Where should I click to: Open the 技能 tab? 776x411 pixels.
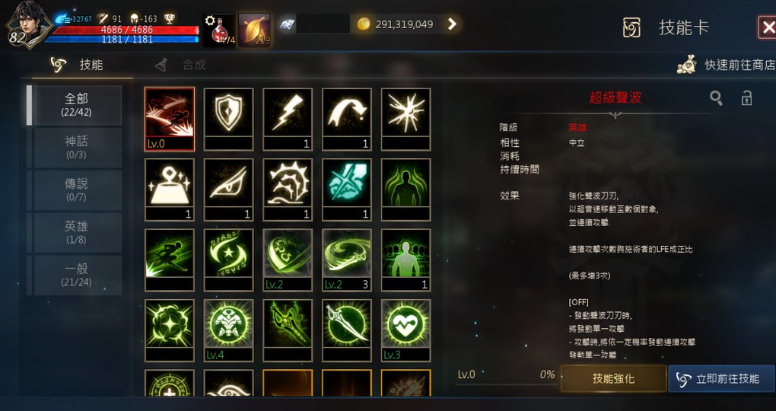(78, 65)
